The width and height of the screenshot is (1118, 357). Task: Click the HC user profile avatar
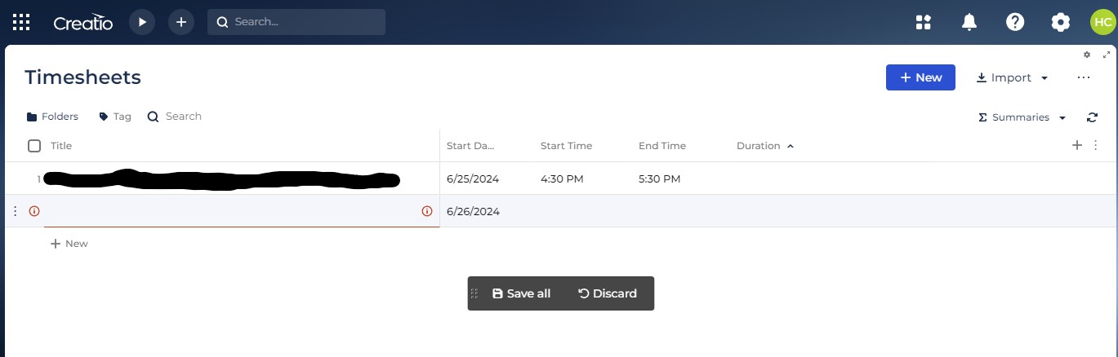pyautogui.click(x=1103, y=22)
